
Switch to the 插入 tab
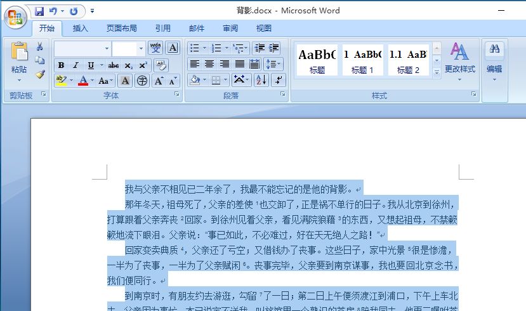80,28
